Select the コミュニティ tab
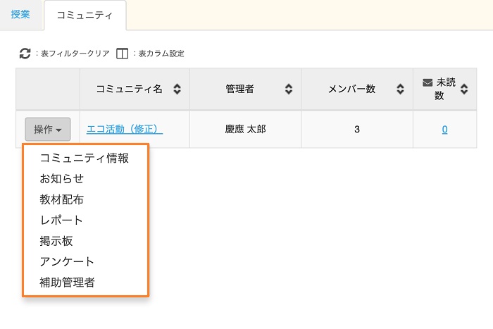Image resolution: width=493 pixels, height=329 pixels. (x=84, y=15)
